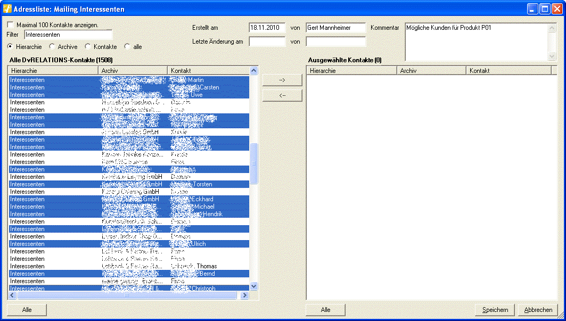Sort left list by Archiv column header
The width and height of the screenshot is (566, 321).
click(x=133, y=71)
